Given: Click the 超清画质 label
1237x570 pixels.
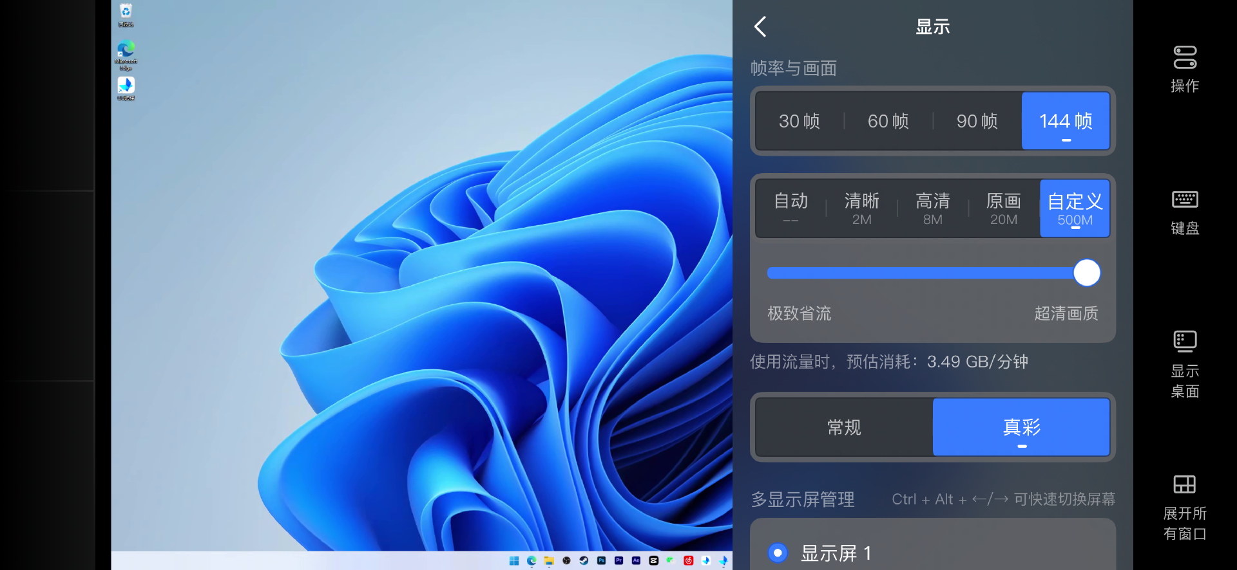Looking at the screenshot, I should click(1066, 313).
